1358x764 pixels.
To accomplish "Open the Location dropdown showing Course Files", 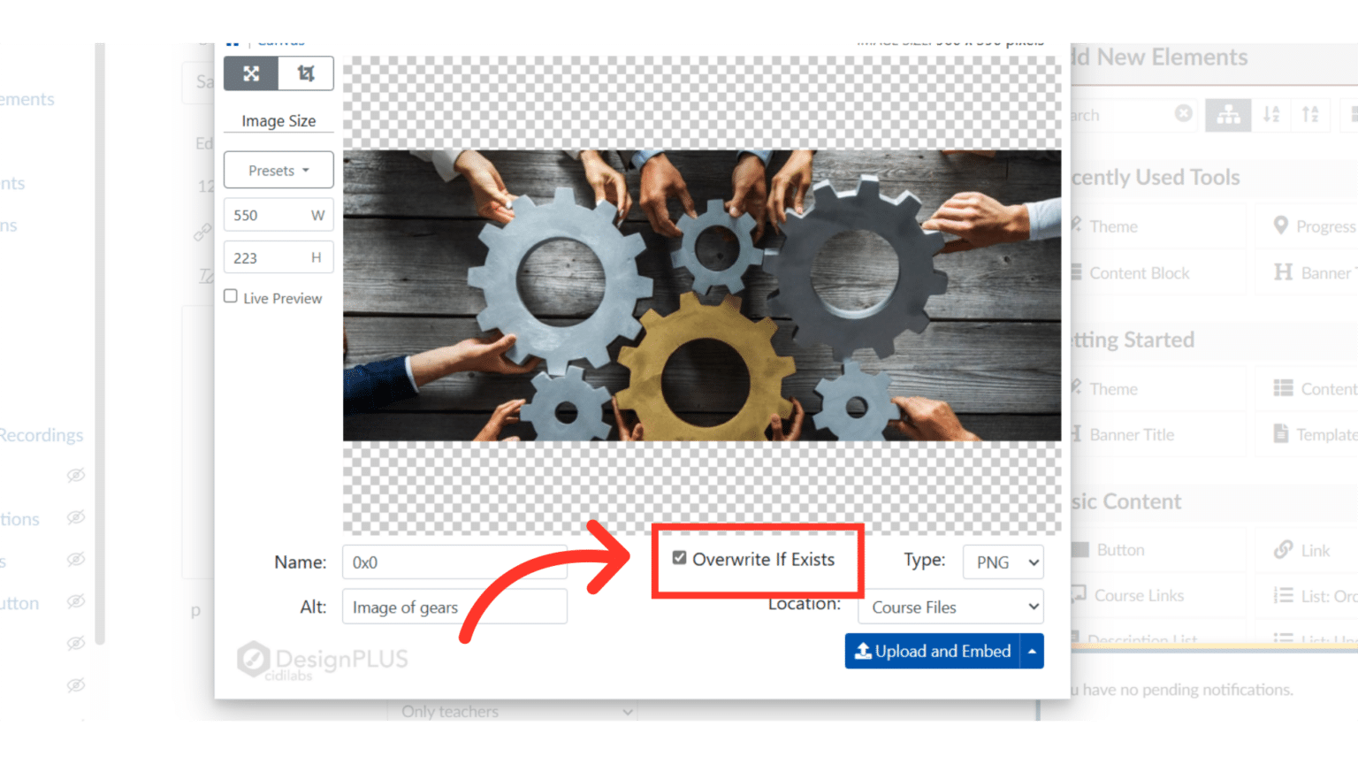I will [950, 607].
